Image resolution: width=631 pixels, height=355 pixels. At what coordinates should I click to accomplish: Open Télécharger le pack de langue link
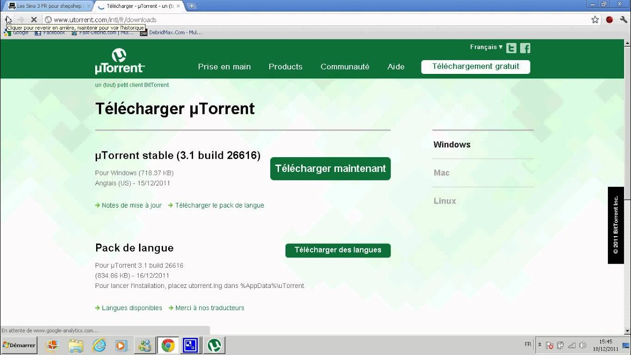point(219,206)
